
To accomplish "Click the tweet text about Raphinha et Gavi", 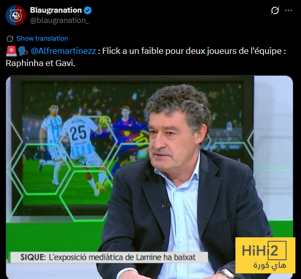I will tap(146, 57).
